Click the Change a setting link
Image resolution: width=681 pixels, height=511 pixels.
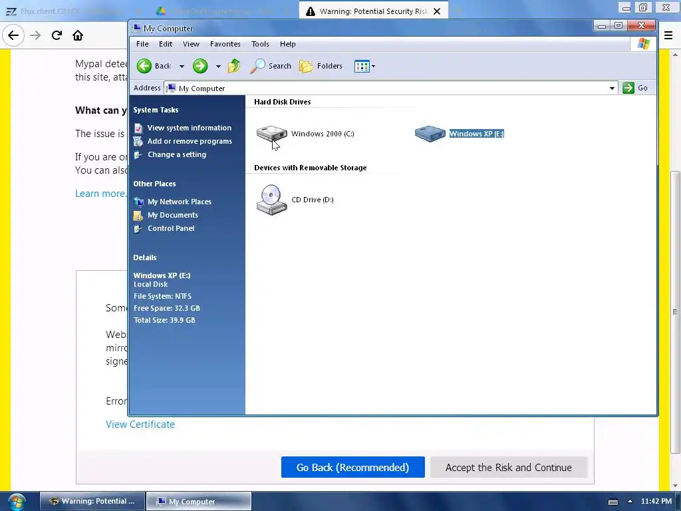pos(177,154)
